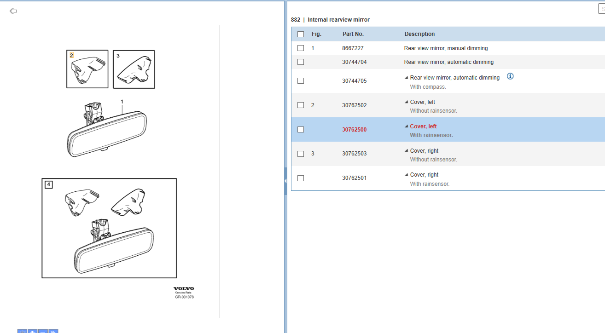Select part number 30744704

click(x=355, y=62)
